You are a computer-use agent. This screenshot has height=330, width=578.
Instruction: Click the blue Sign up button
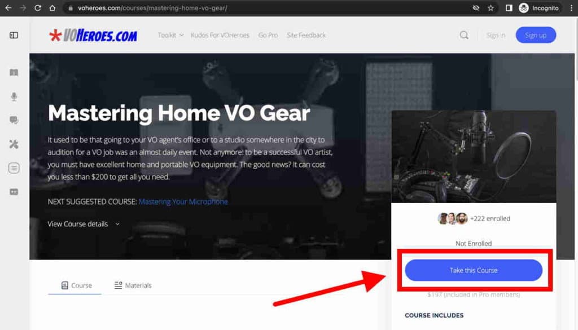point(536,35)
